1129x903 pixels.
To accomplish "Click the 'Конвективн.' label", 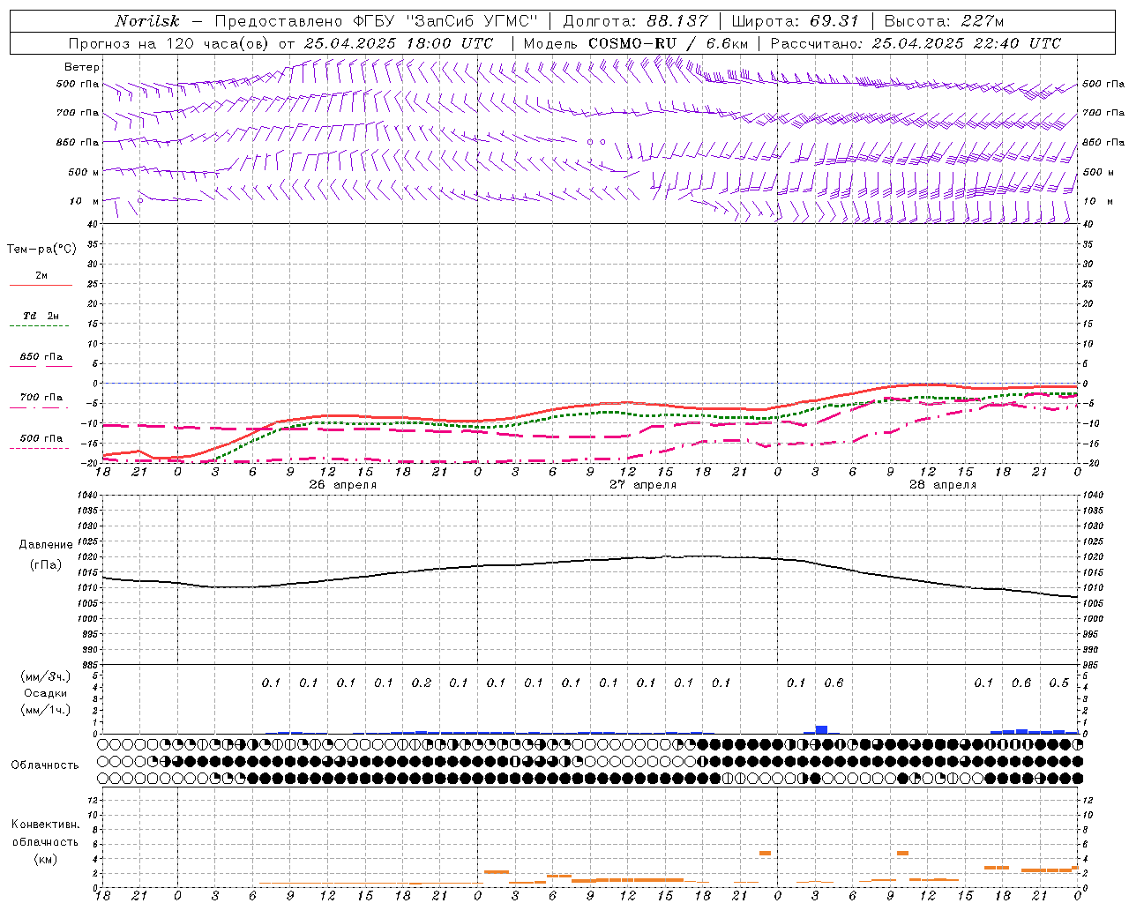I will pyautogui.click(x=45, y=825).
